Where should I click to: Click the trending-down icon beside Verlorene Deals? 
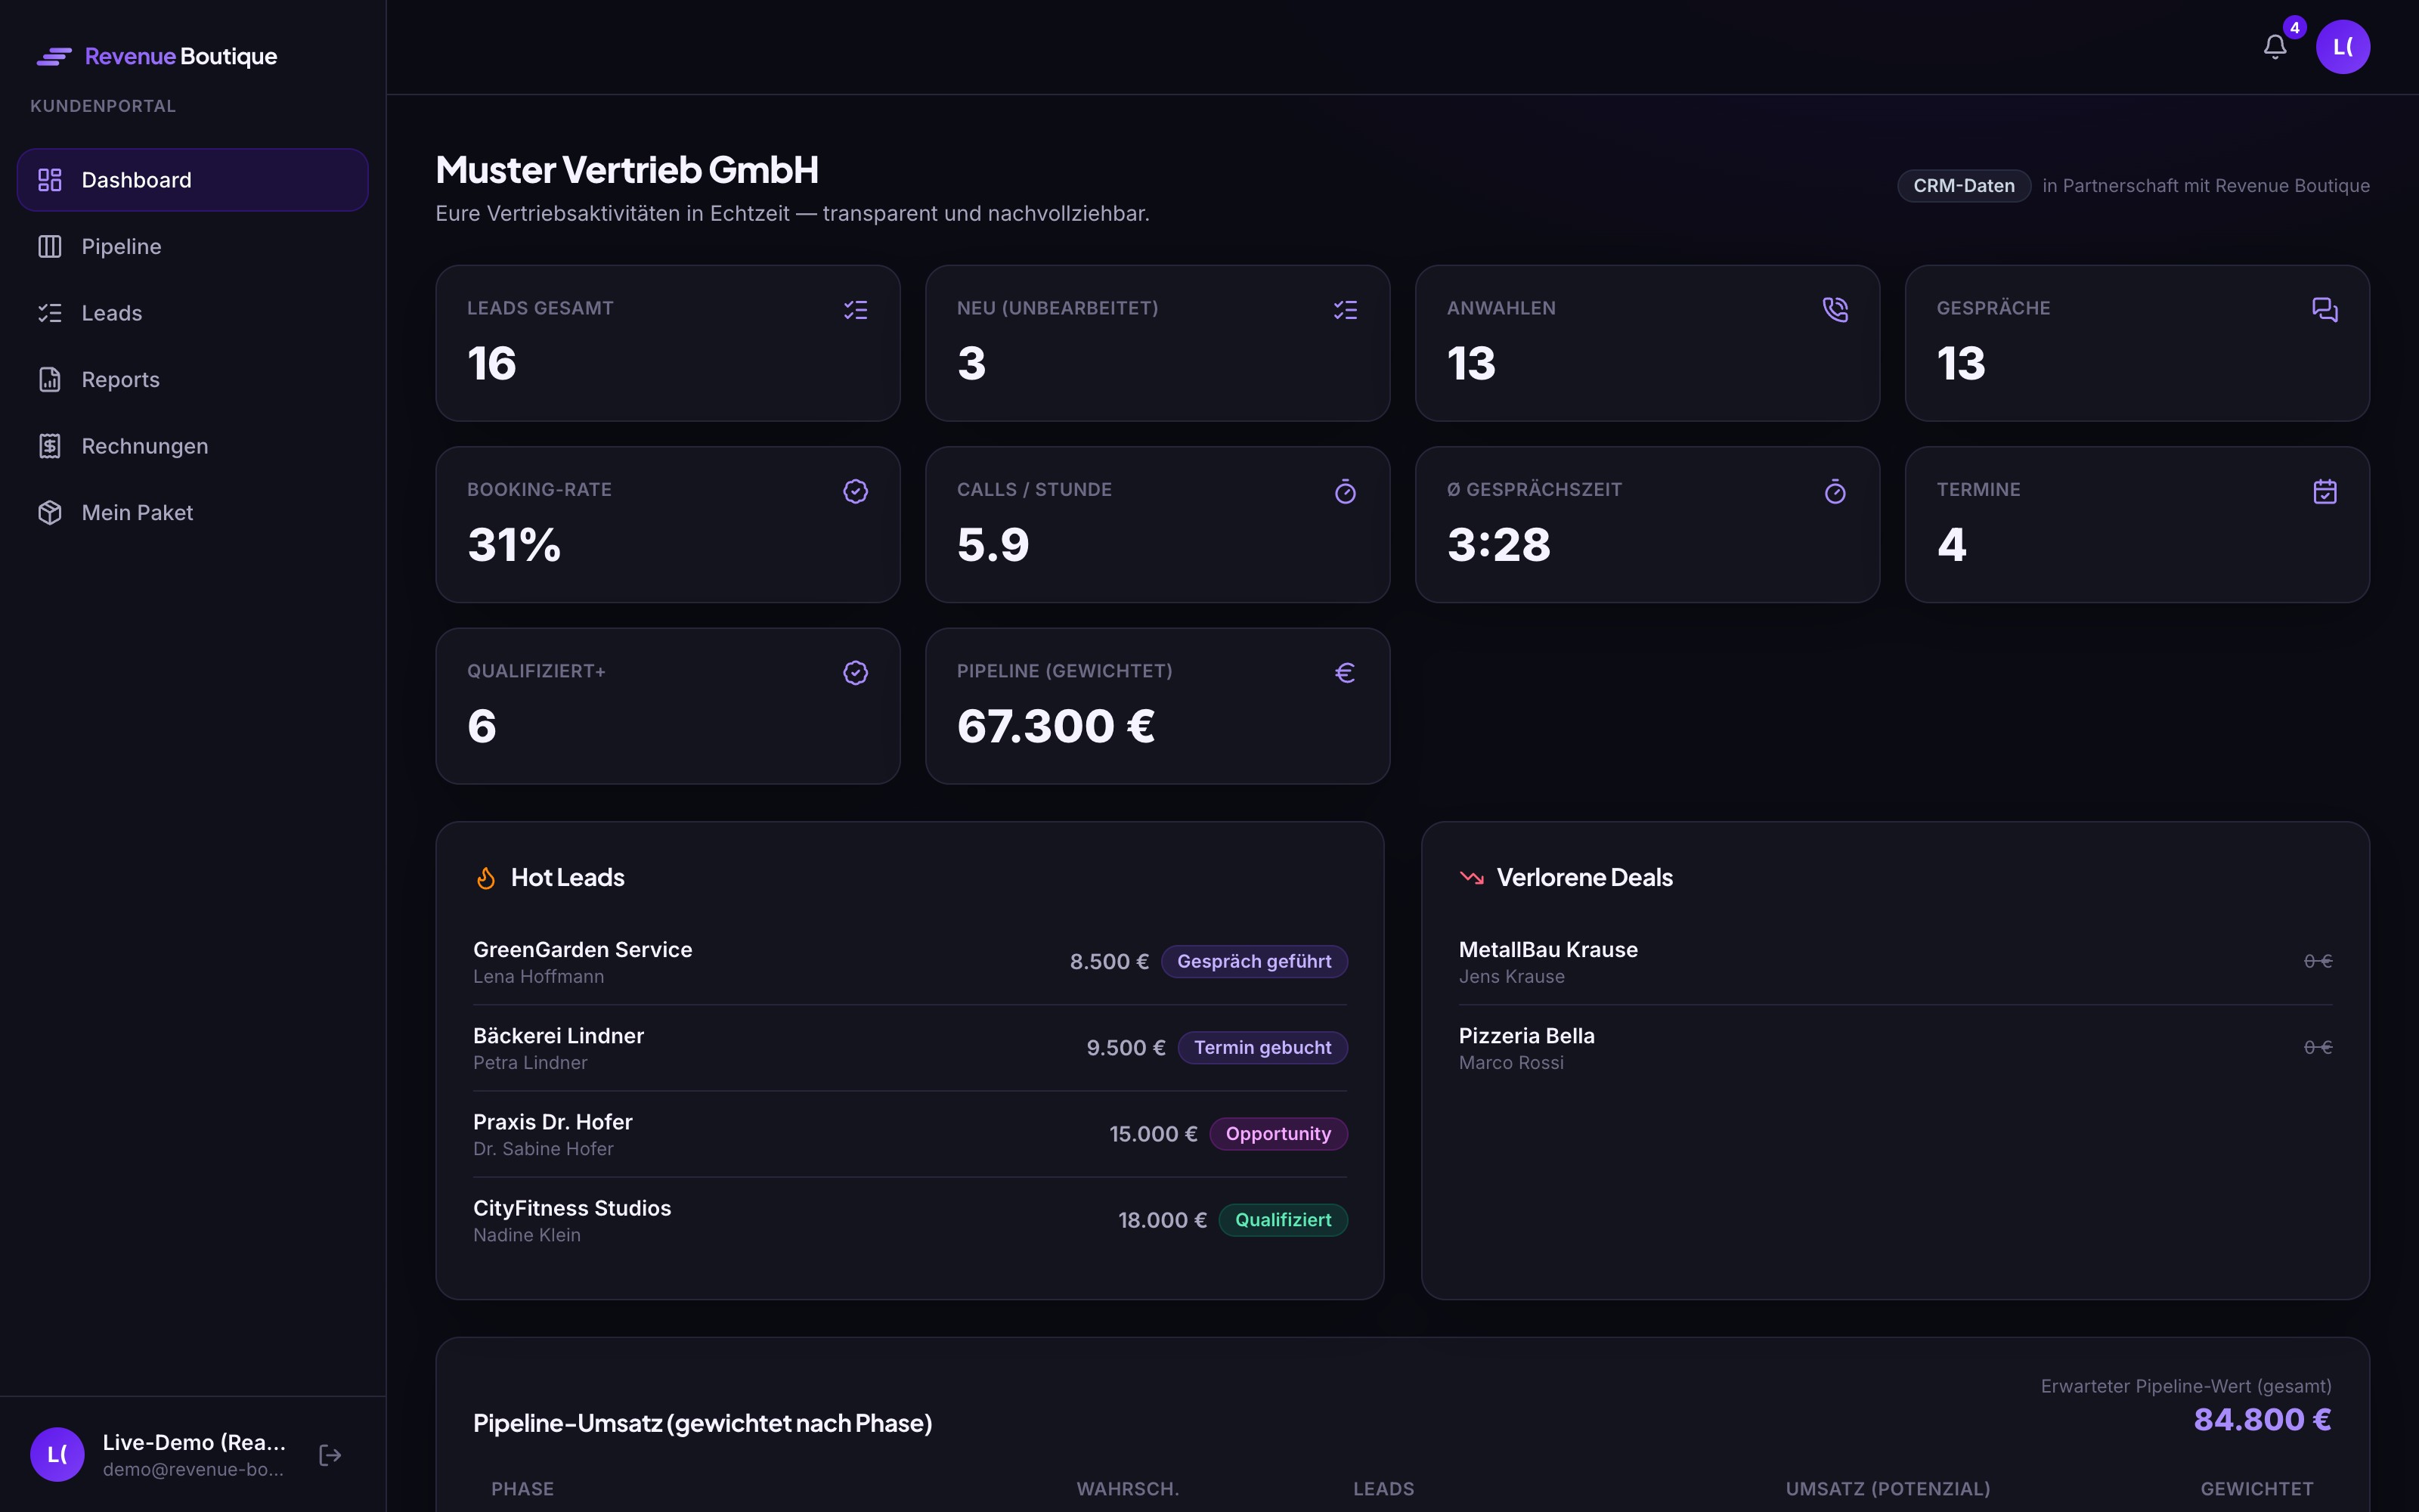[x=1471, y=878]
